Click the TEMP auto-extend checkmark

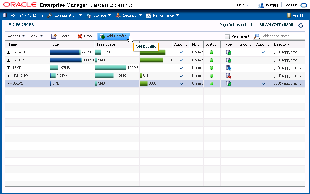click(x=182, y=68)
